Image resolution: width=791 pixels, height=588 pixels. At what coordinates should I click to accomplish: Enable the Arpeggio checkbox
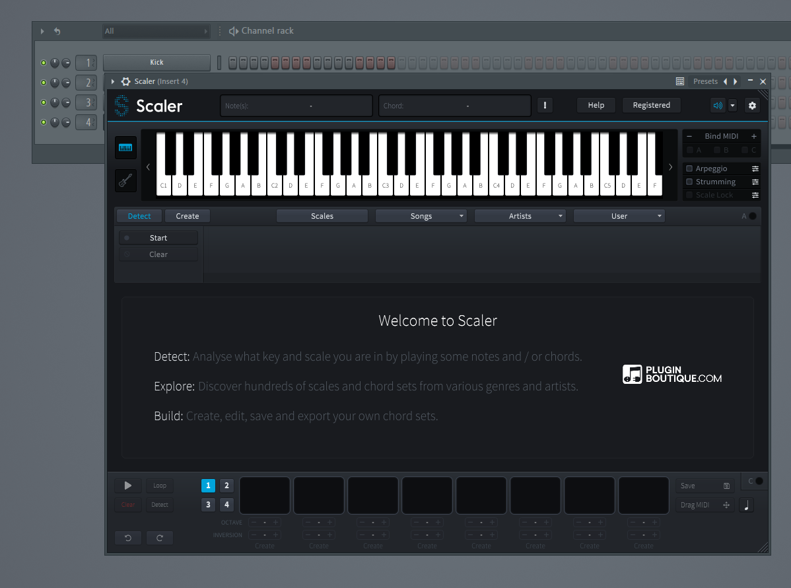(689, 168)
